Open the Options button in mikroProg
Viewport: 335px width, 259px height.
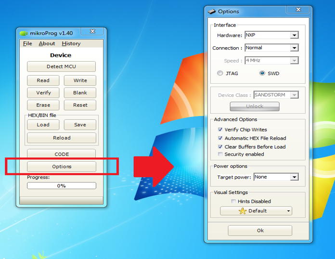pyautogui.click(x=62, y=167)
